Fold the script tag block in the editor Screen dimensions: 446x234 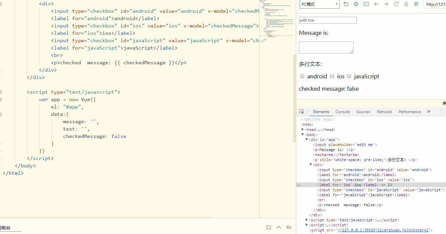point(1,92)
